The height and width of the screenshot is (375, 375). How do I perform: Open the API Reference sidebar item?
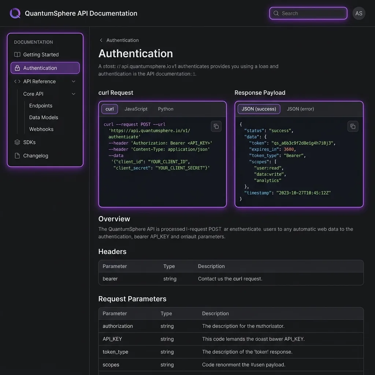pyautogui.click(x=45, y=81)
